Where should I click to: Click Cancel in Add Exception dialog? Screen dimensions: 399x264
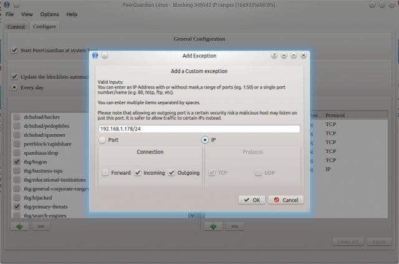click(286, 200)
